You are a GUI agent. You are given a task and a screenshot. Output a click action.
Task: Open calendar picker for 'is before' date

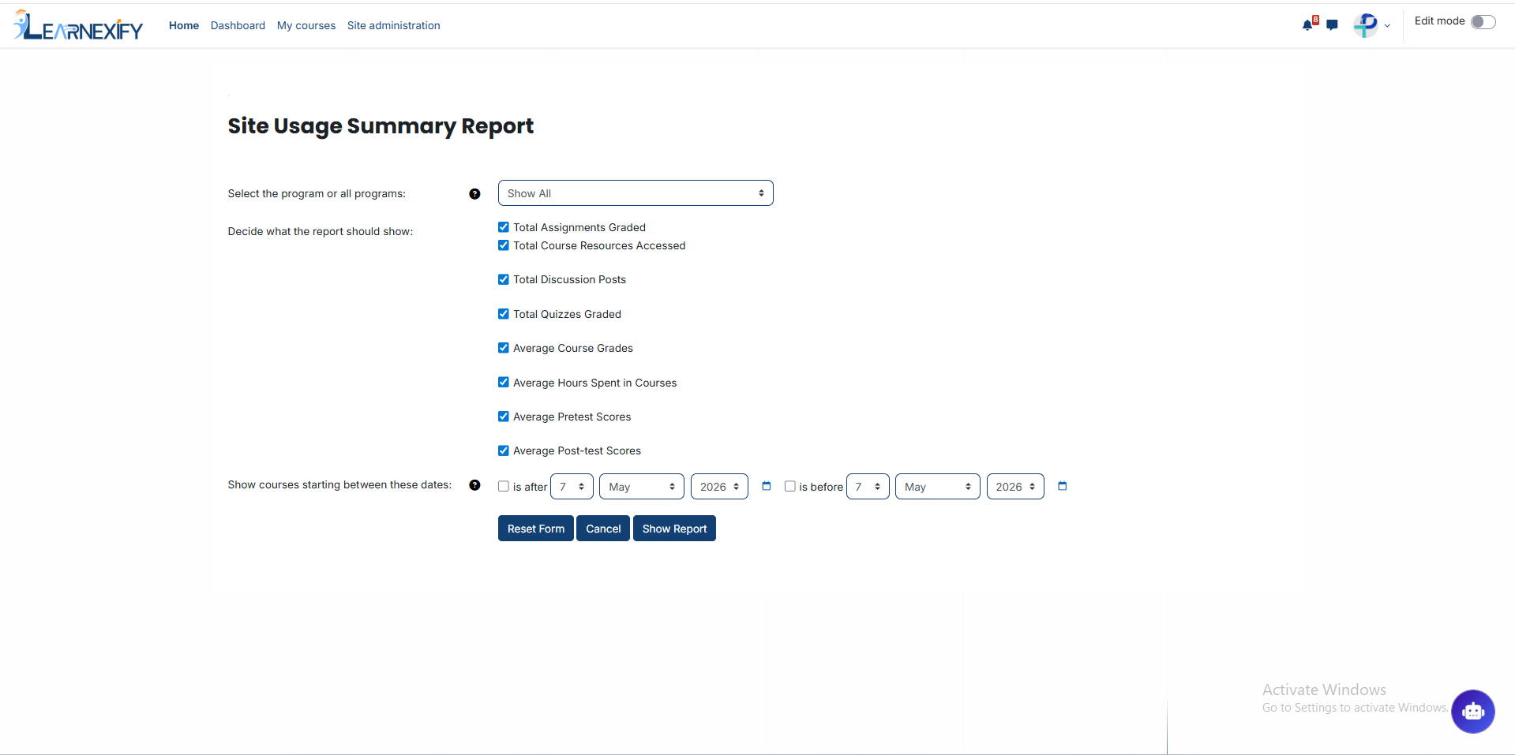pyautogui.click(x=1062, y=486)
